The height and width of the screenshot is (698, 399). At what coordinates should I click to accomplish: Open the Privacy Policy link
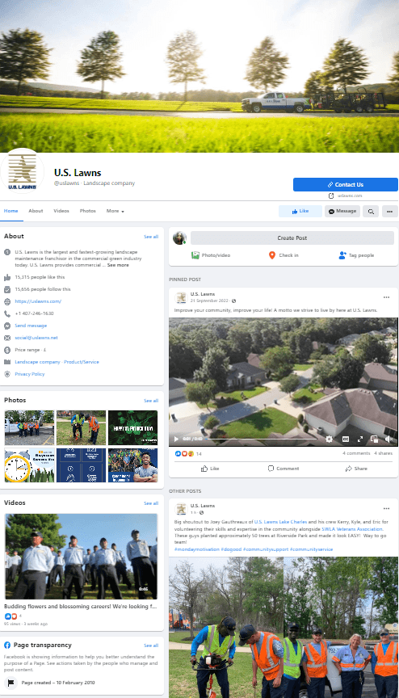(x=29, y=374)
